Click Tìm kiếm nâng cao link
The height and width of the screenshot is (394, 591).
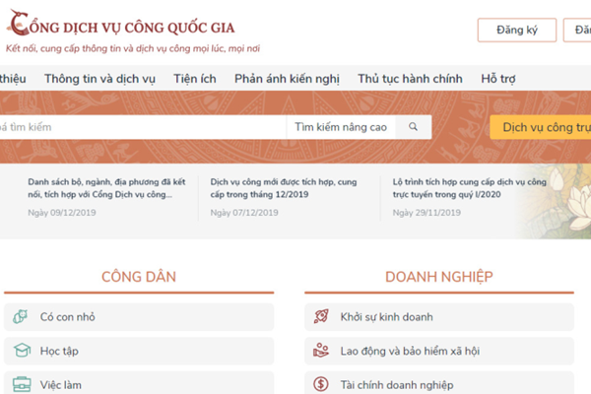point(341,127)
